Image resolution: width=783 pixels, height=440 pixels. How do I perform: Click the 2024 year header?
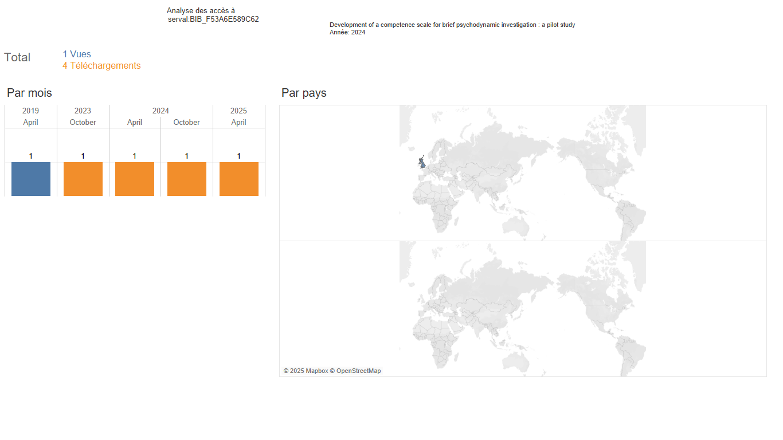click(160, 111)
